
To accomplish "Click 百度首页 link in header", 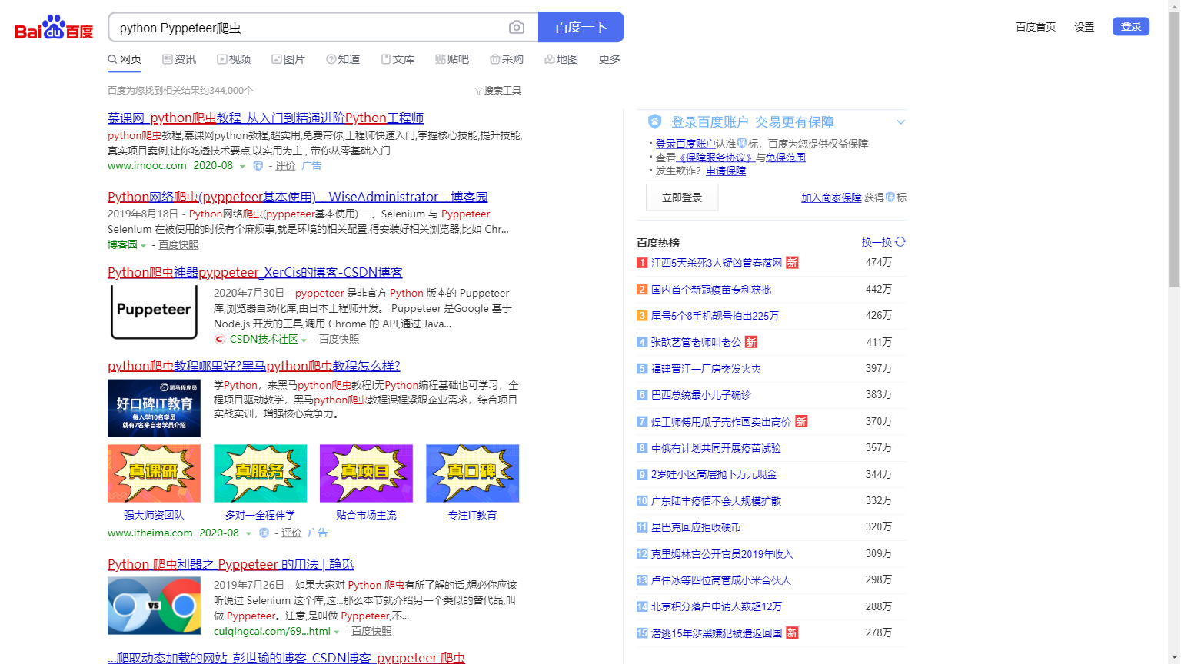I will 1036,27.
